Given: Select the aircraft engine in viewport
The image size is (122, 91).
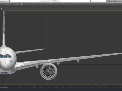Looking at the screenshot, I should pos(49,72).
